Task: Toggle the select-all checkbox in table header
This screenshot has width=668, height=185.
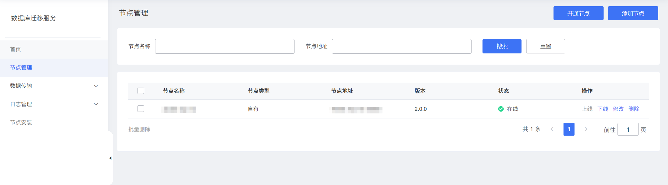Action: [141, 91]
